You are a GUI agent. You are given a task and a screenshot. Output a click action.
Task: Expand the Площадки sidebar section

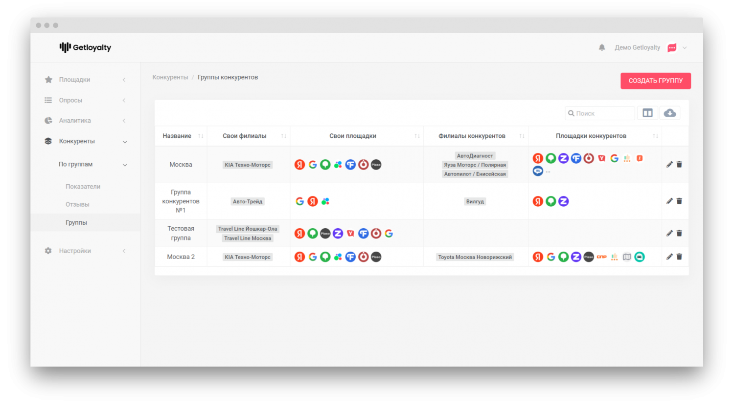[x=75, y=80]
